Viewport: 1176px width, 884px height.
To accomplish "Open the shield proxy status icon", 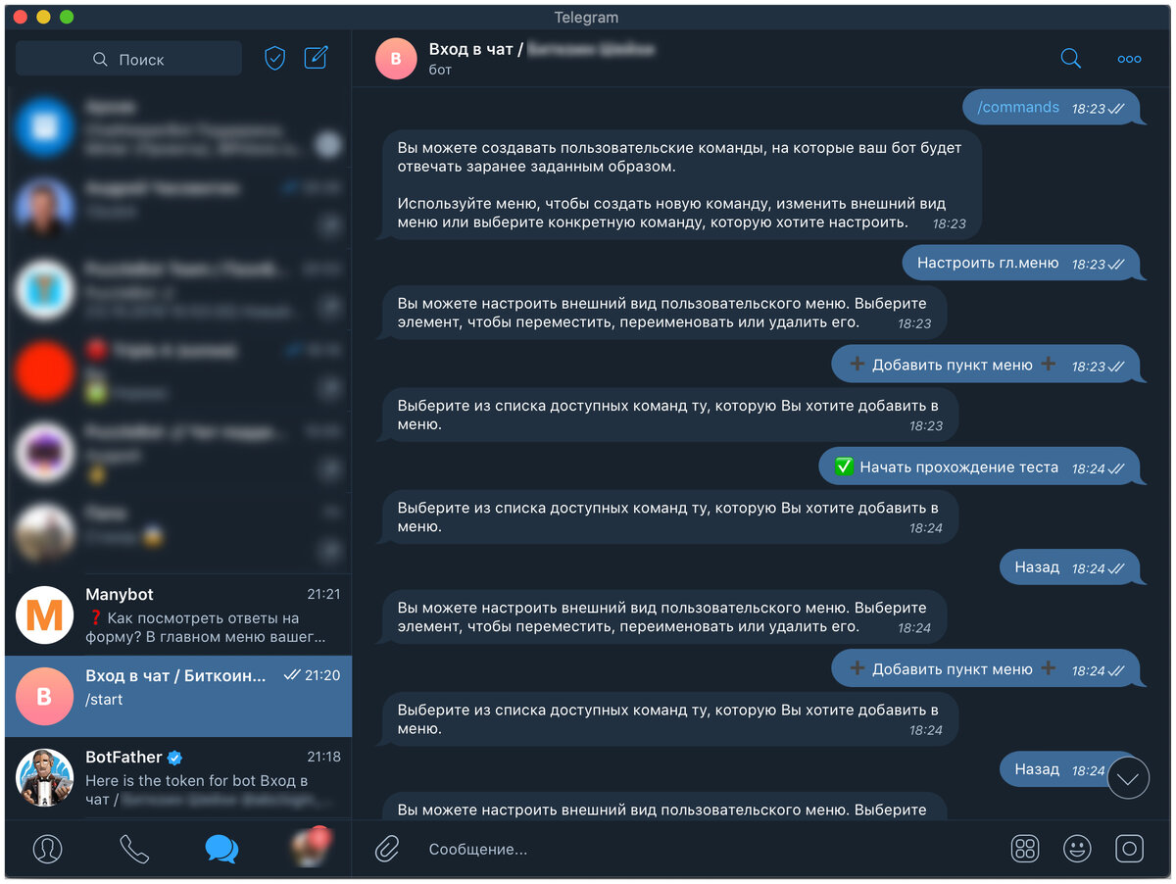I will [x=275, y=59].
